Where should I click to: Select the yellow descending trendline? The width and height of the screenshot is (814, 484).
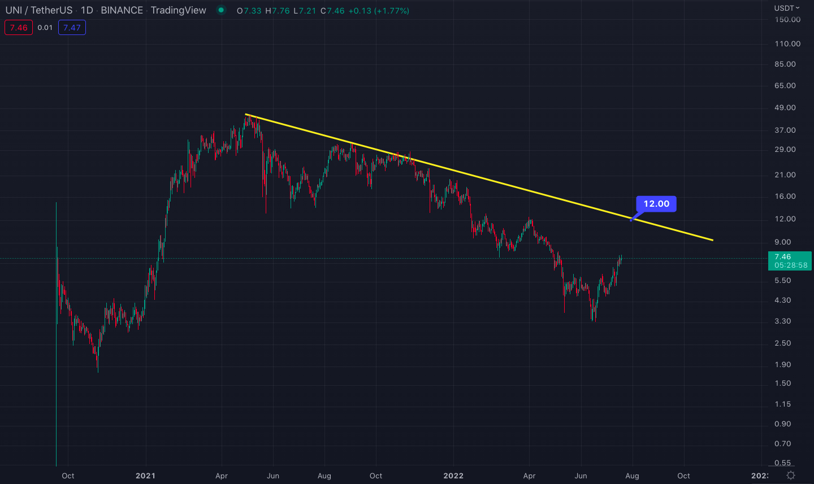point(479,177)
